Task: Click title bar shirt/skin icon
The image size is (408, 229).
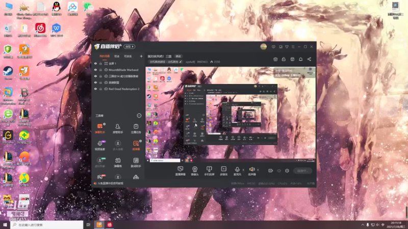Action: (x=287, y=47)
